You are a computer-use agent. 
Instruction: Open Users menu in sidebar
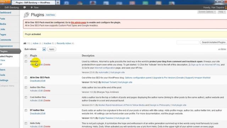point(3,70)
